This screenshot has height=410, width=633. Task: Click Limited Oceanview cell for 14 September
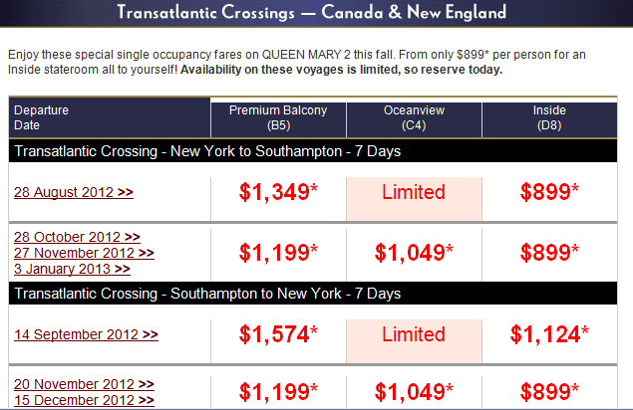point(414,335)
